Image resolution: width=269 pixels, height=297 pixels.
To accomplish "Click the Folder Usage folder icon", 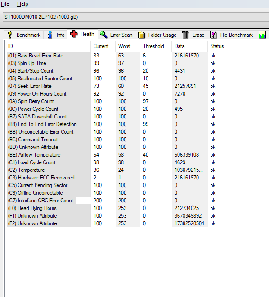I will click(x=142, y=35).
